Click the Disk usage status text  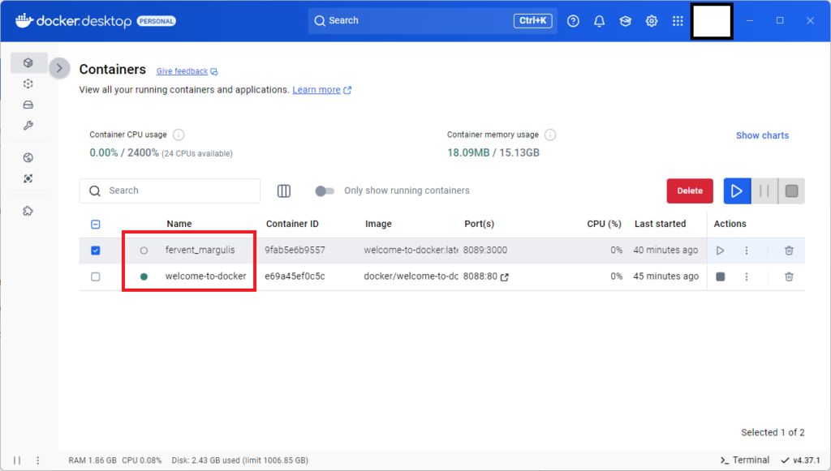click(239, 460)
